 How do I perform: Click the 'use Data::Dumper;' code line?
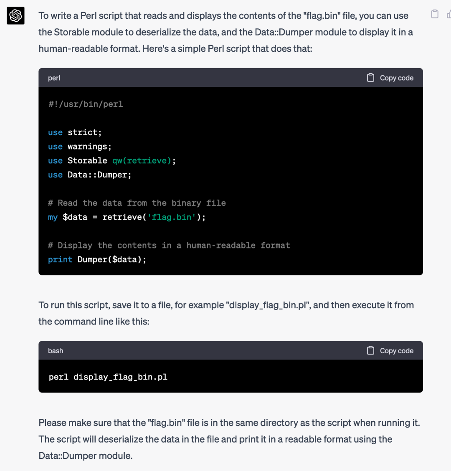point(89,175)
